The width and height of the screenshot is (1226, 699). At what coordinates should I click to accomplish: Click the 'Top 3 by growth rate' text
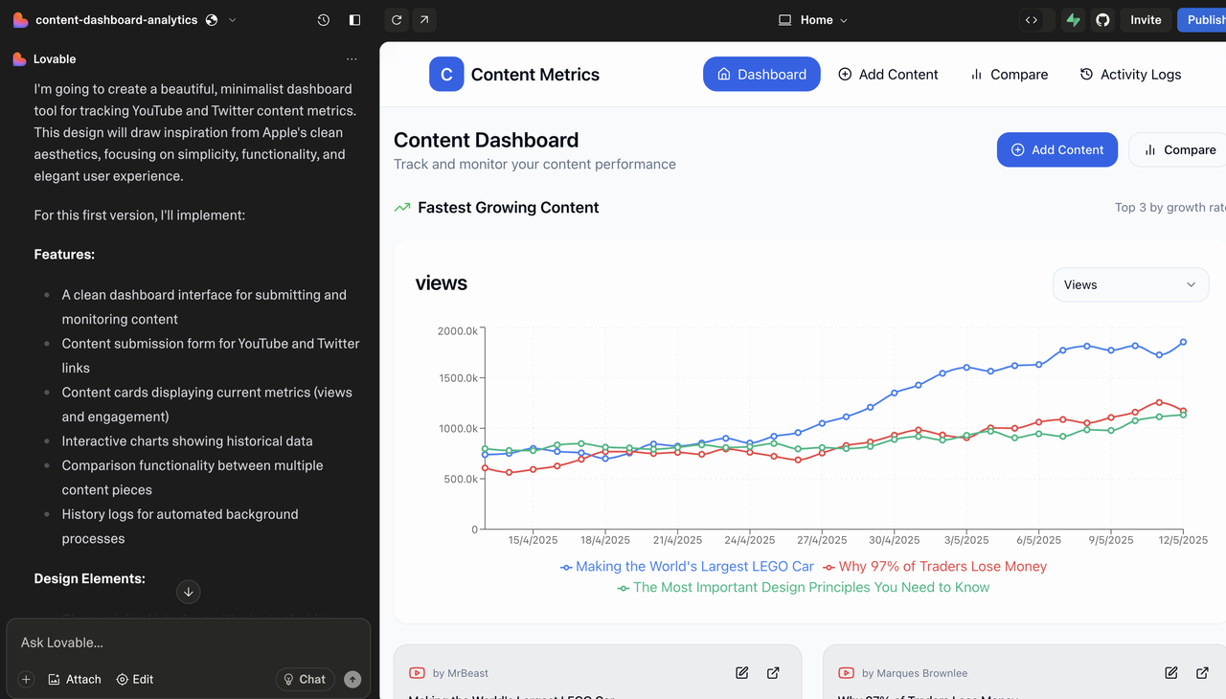click(x=1170, y=208)
